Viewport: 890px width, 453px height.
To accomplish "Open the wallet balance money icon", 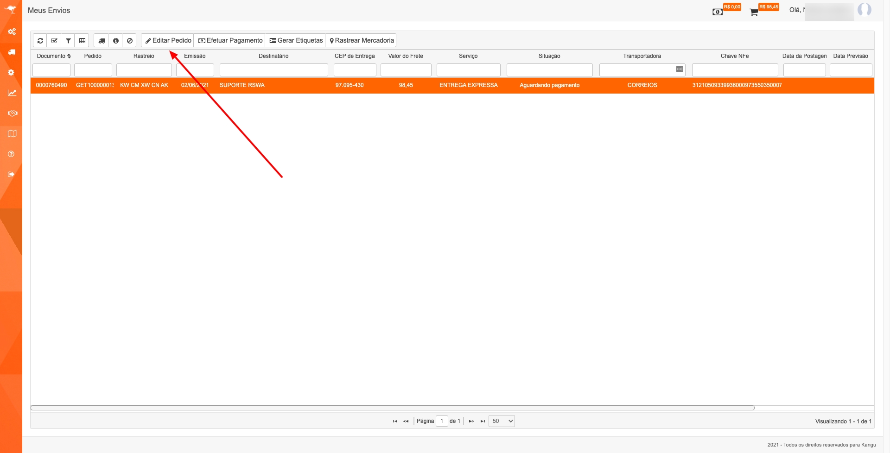I will pos(717,12).
